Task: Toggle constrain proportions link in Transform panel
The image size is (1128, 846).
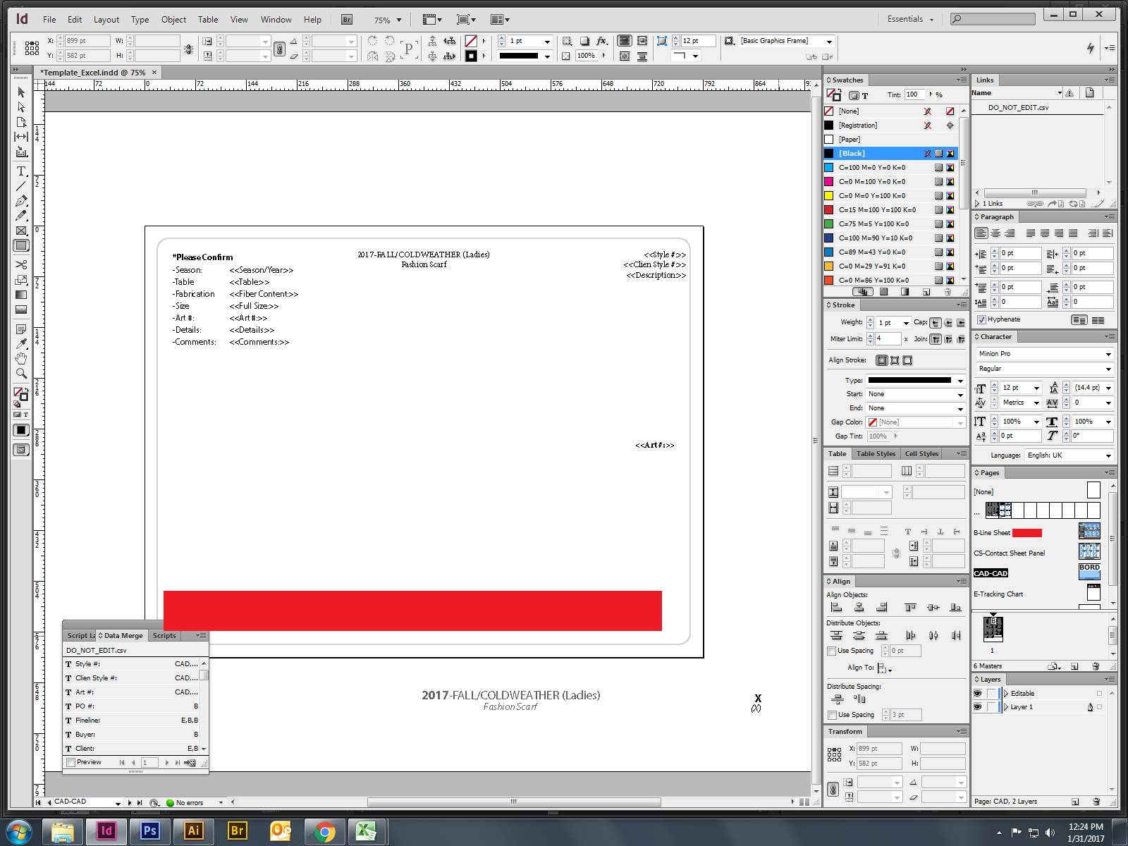Action: point(833,789)
